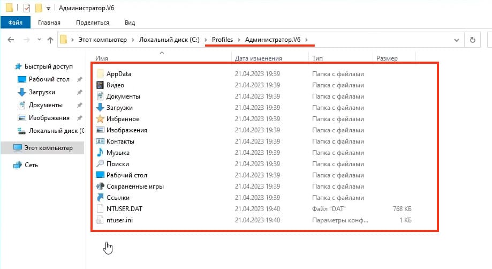Image resolution: width=492 pixels, height=269 pixels.
Task: Select the Сохраненные игры icon
Action: pos(100,186)
